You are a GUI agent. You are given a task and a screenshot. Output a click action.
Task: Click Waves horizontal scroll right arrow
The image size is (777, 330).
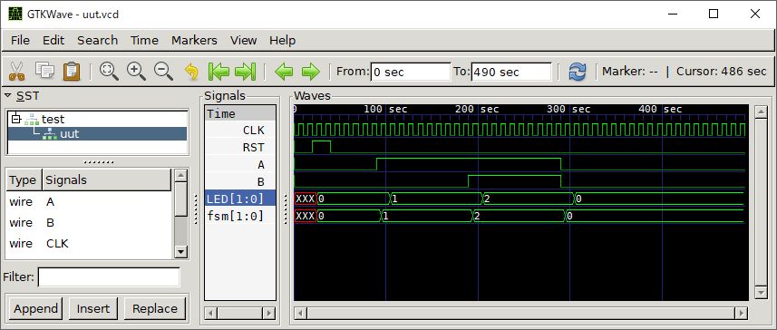click(742, 313)
